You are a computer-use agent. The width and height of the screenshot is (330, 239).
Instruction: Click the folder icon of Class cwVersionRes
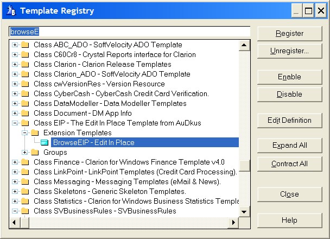(25, 84)
